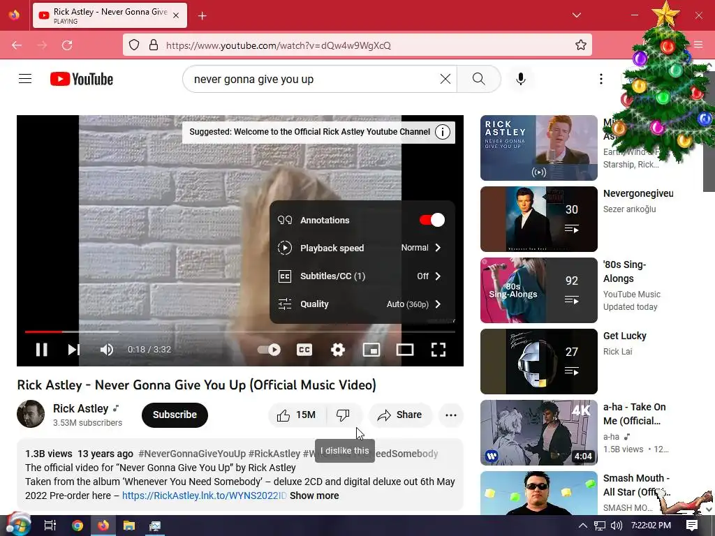Toggle subtitles with CC button
This screenshot has height=536, width=715.
click(304, 350)
